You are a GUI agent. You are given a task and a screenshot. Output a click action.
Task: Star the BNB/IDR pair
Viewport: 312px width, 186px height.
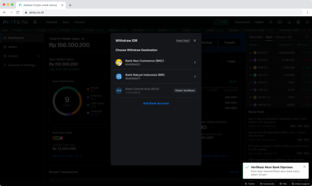pyautogui.click(x=250, y=67)
